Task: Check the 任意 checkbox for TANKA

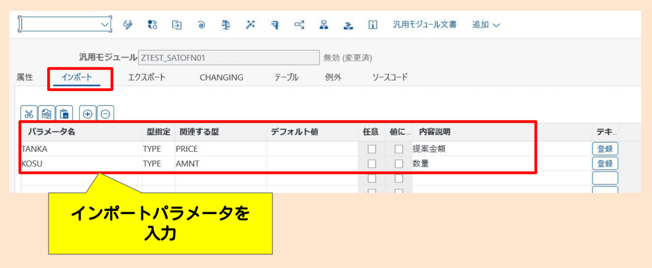Action: pyautogui.click(x=372, y=148)
